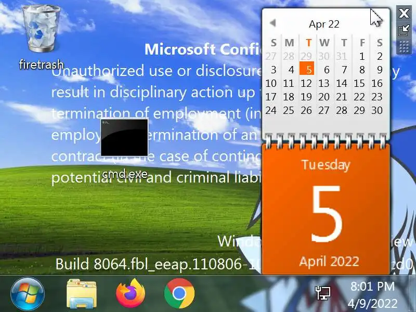
Task: Select April 4 in the calendar
Action: coord(291,70)
